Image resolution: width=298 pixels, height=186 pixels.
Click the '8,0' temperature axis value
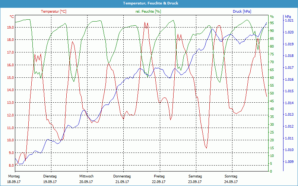point(12,165)
